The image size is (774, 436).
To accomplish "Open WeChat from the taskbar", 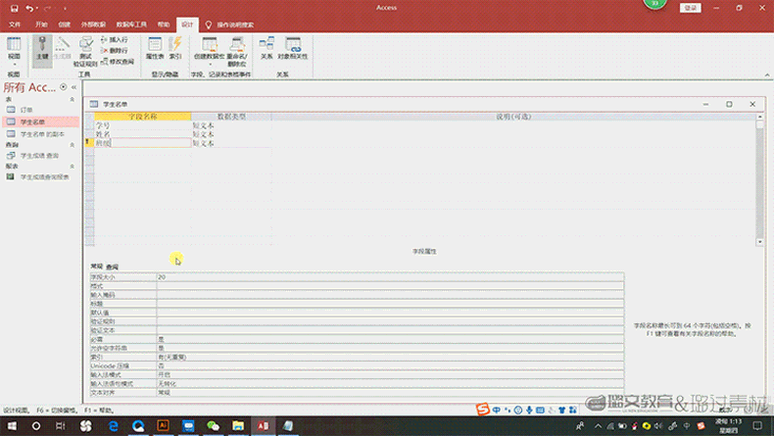I will coord(213,425).
